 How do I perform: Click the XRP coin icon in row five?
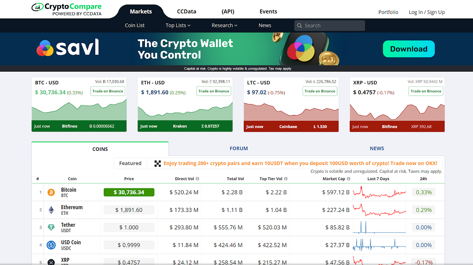point(51,261)
